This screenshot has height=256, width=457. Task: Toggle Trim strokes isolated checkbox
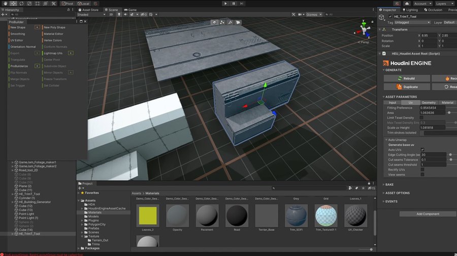point(422,133)
